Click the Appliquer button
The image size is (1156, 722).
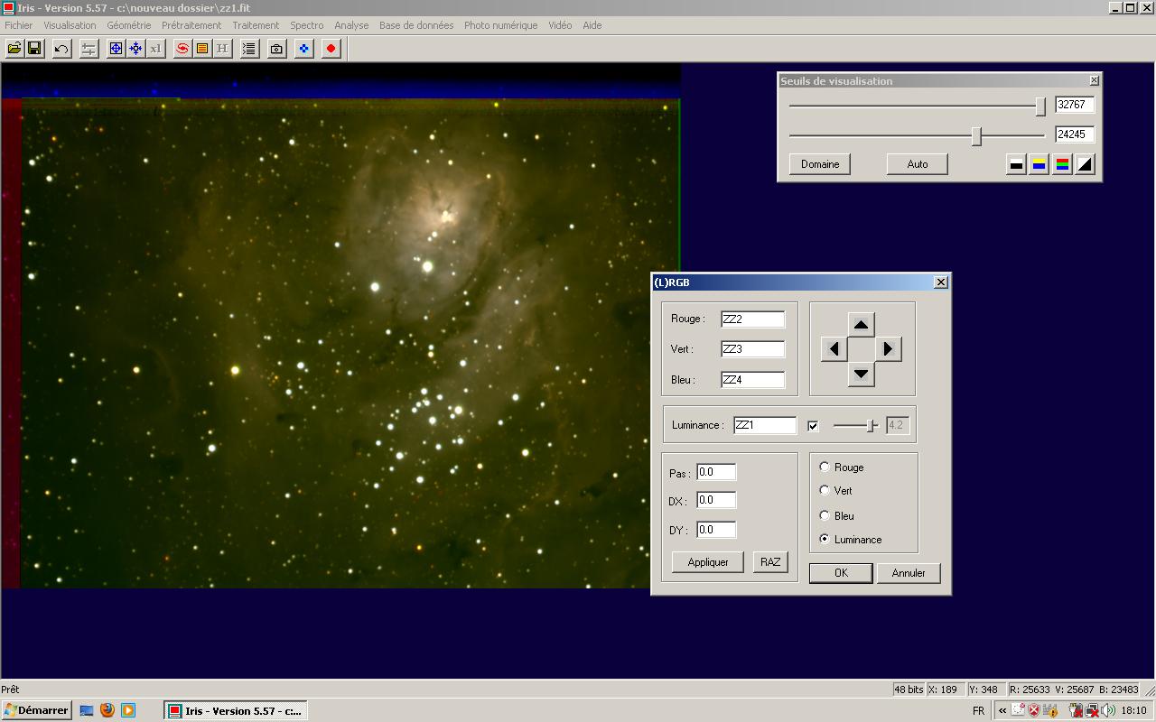708,562
